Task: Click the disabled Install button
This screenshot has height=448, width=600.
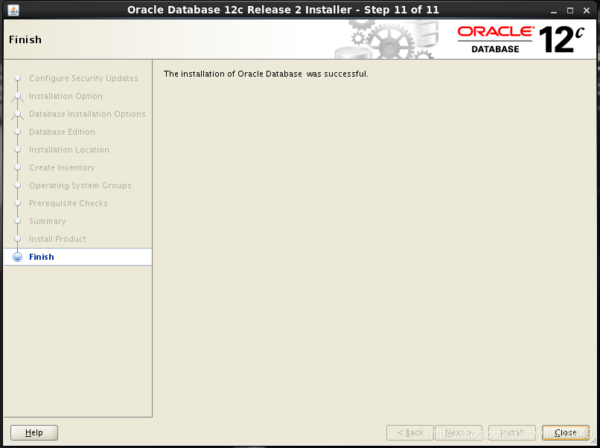Action: coord(512,432)
